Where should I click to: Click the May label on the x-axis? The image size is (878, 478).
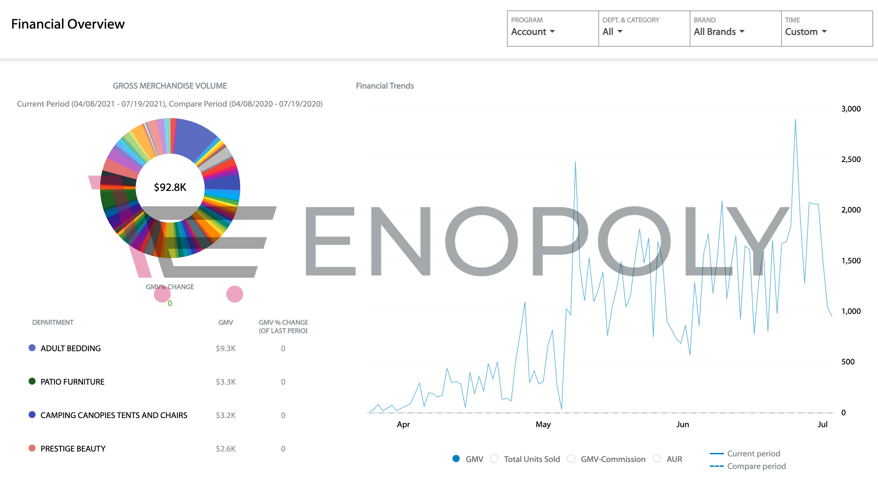click(543, 424)
